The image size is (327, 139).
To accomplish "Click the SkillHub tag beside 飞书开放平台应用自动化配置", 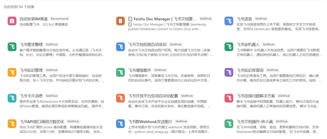I will pos(187,96).
